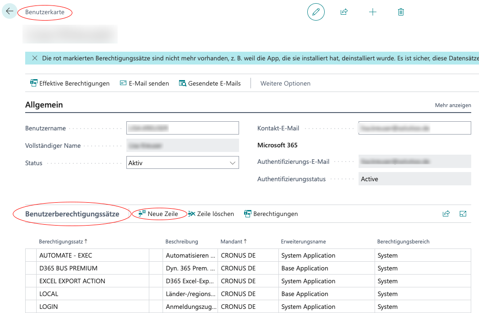Go back using the arrow button
Screen dimensions: 479x313
pyautogui.click(x=10, y=11)
